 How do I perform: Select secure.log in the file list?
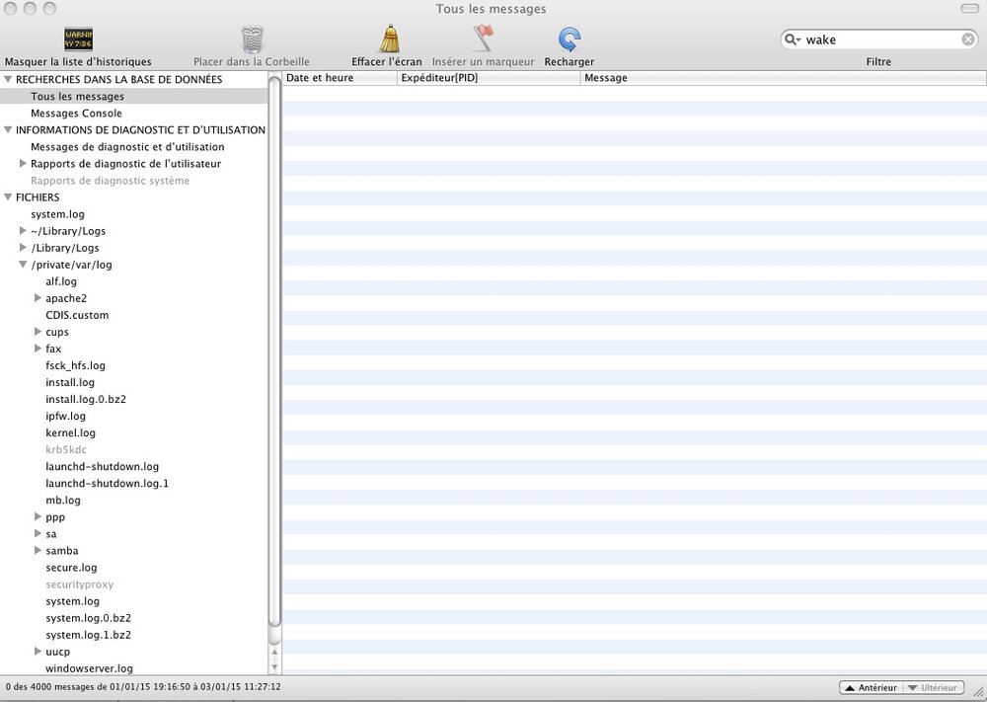pos(71,568)
